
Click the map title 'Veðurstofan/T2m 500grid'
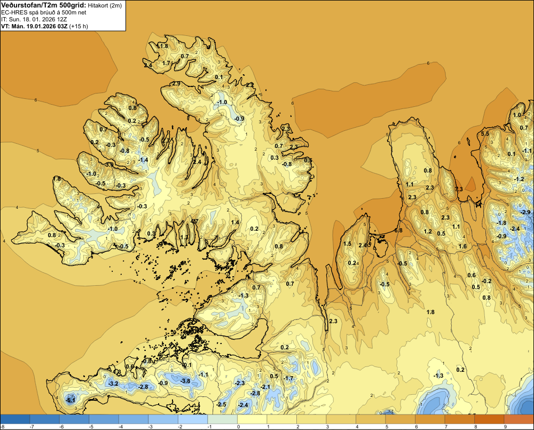point(44,5)
